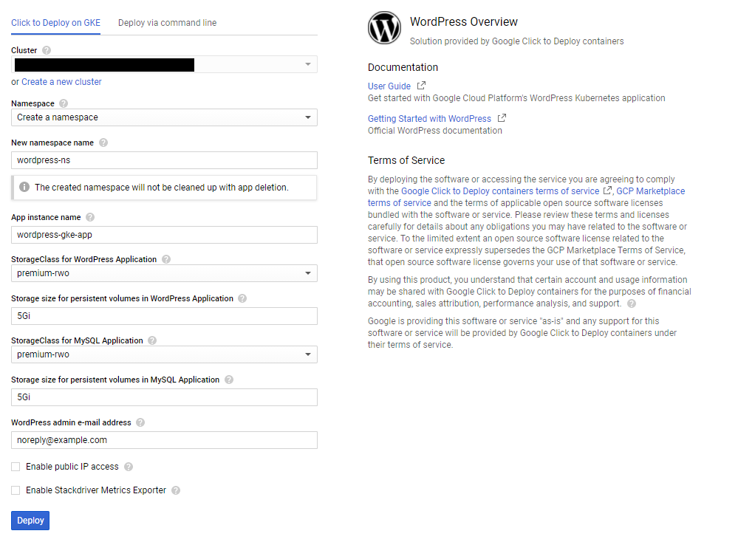Open the App instance name help icon
738x559 pixels.
tap(90, 217)
